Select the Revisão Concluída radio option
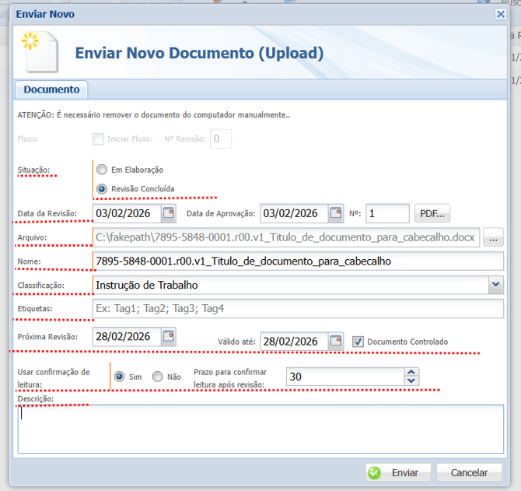Screen dimensions: 521x491 tap(101, 188)
